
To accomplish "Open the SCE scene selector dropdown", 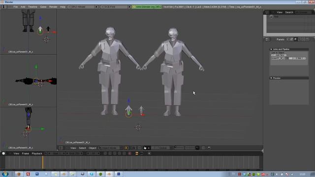I will (x=102, y=7).
